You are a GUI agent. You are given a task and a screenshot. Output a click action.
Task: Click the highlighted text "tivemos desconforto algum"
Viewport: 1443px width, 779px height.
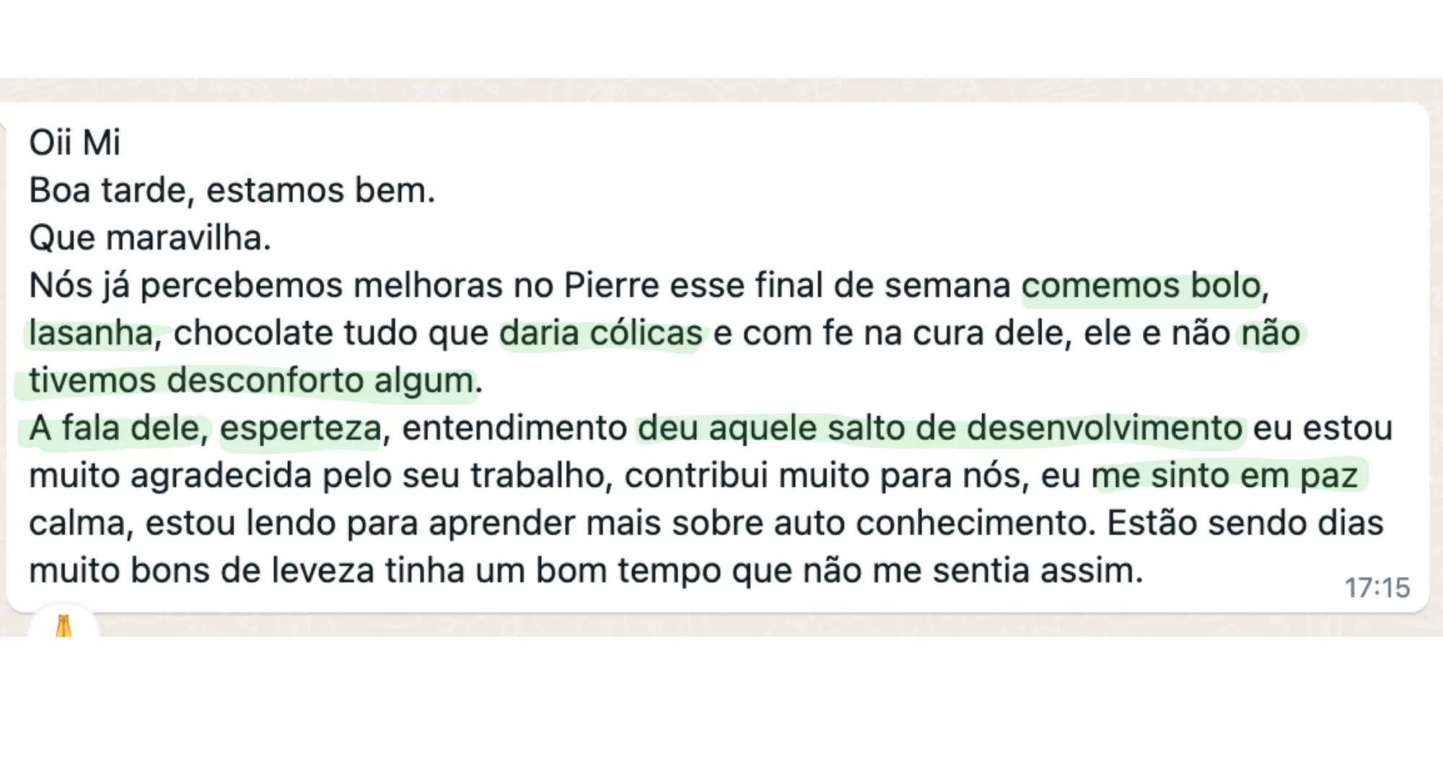click(251, 381)
